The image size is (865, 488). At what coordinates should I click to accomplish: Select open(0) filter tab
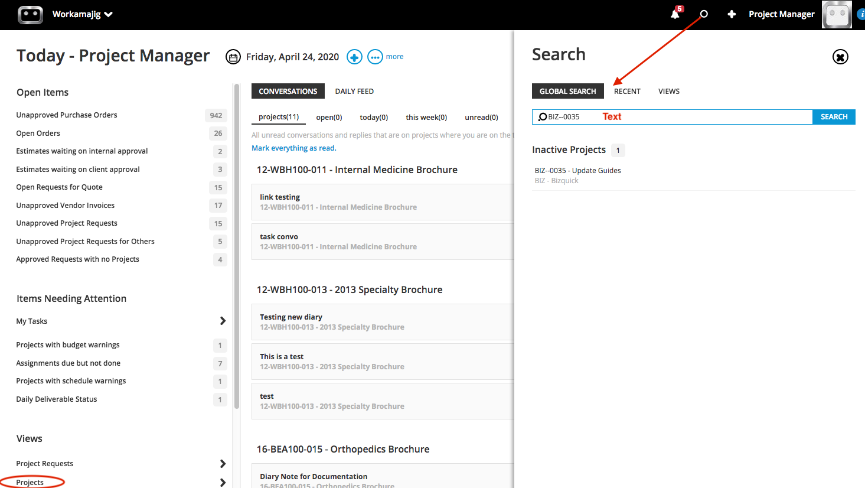point(329,117)
